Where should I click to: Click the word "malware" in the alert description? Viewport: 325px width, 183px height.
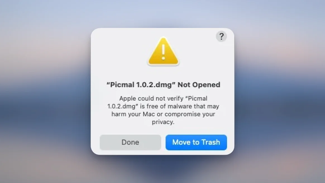(x=180, y=106)
